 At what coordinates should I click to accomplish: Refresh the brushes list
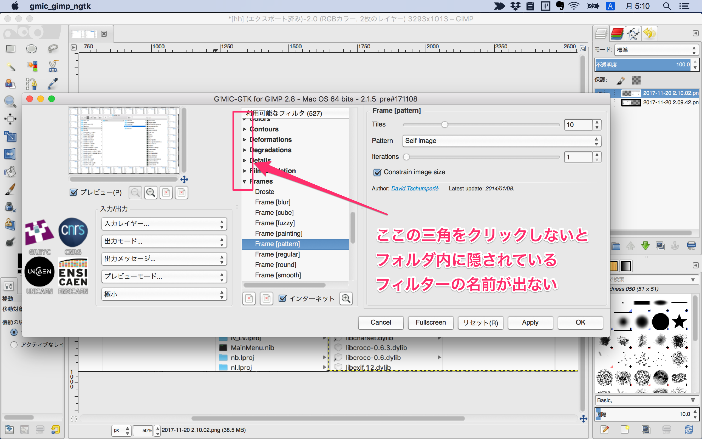click(689, 429)
